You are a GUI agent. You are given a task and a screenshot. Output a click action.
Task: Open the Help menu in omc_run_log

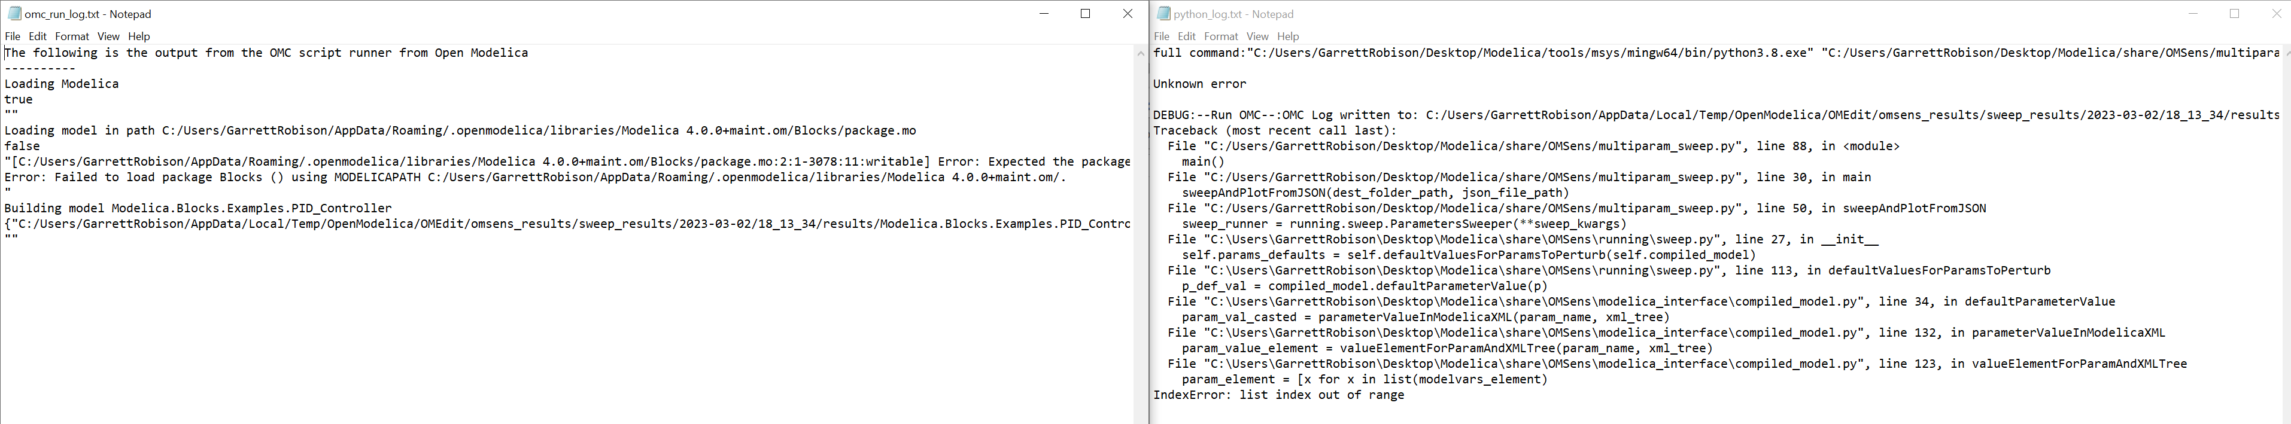[x=139, y=35]
